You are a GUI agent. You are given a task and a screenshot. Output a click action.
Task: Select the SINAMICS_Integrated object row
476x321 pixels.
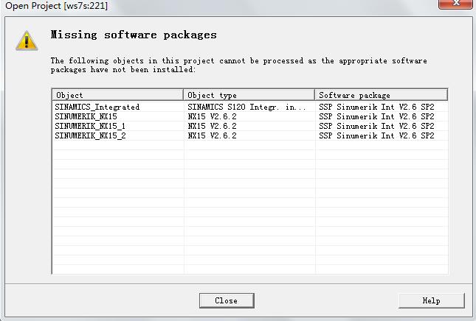coord(97,107)
